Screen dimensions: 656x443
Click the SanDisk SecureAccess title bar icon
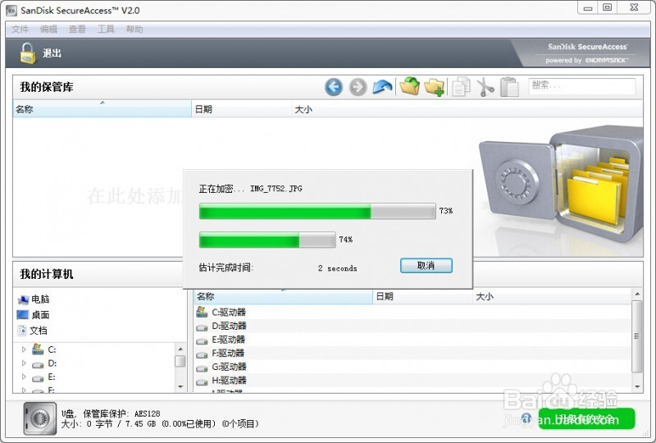point(11,11)
